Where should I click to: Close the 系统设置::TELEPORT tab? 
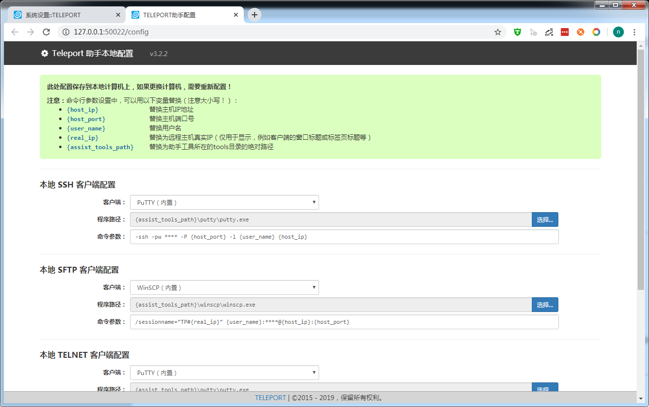pyautogui.click(x=118, y=15)
